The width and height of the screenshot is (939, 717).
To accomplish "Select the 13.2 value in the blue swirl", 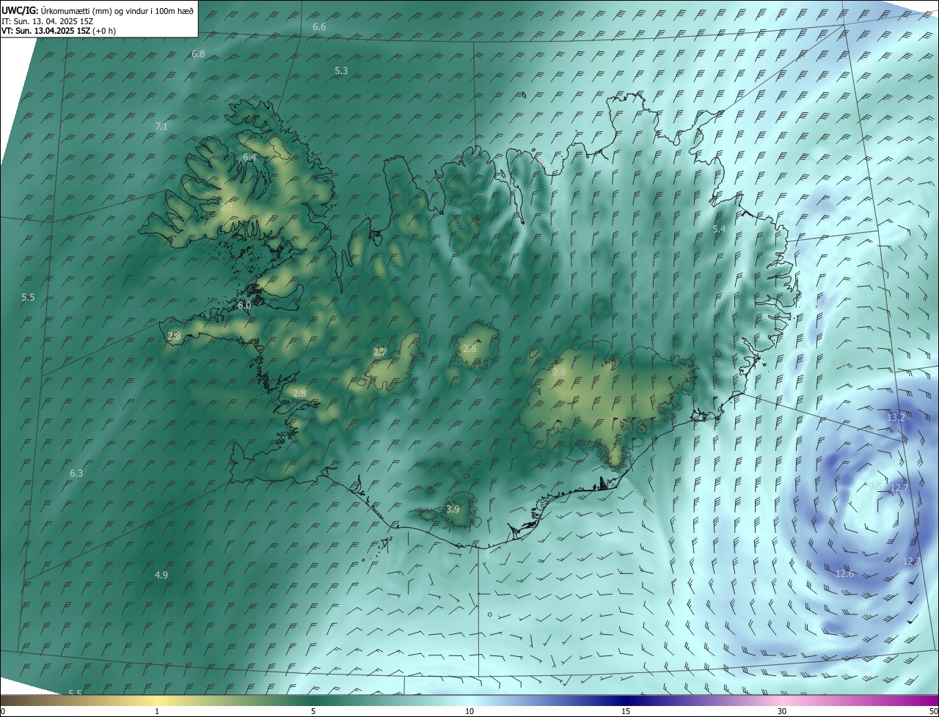I will 896,417.
